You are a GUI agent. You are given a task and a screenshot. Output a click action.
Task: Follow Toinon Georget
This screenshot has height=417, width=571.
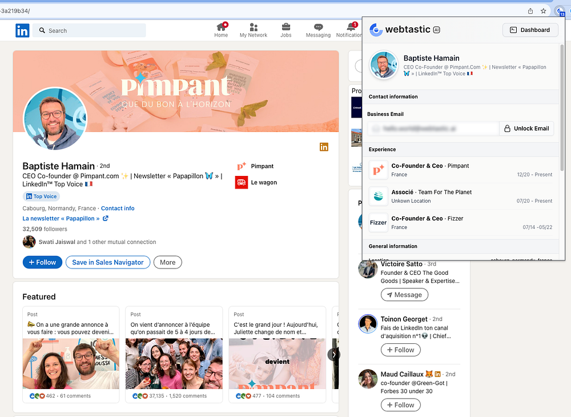pyautogui.click(x=401, y=350)
